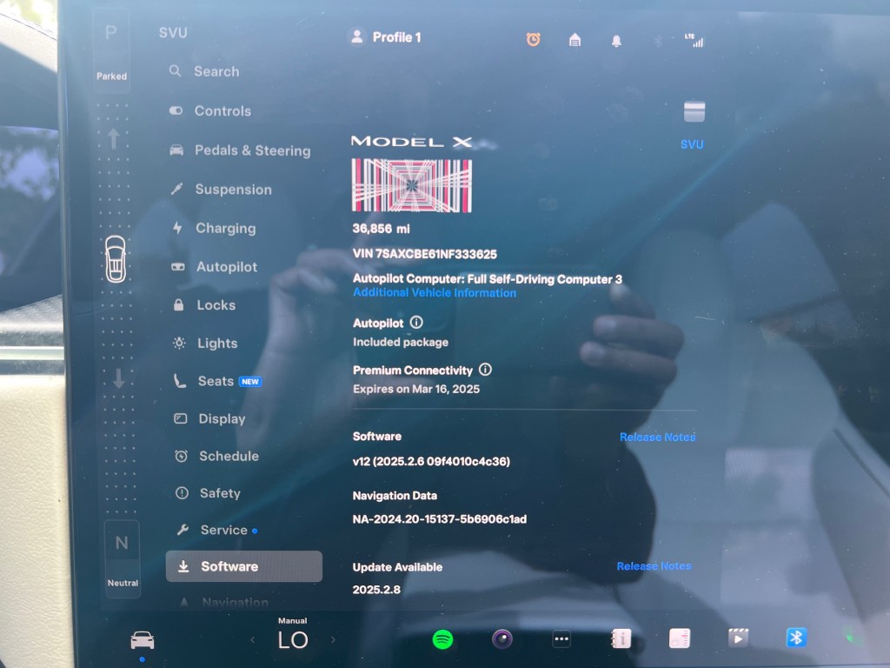Tap the blue SVU vehicle name link
The height and width of the screenshot is (668, 890).
[692, 144]
